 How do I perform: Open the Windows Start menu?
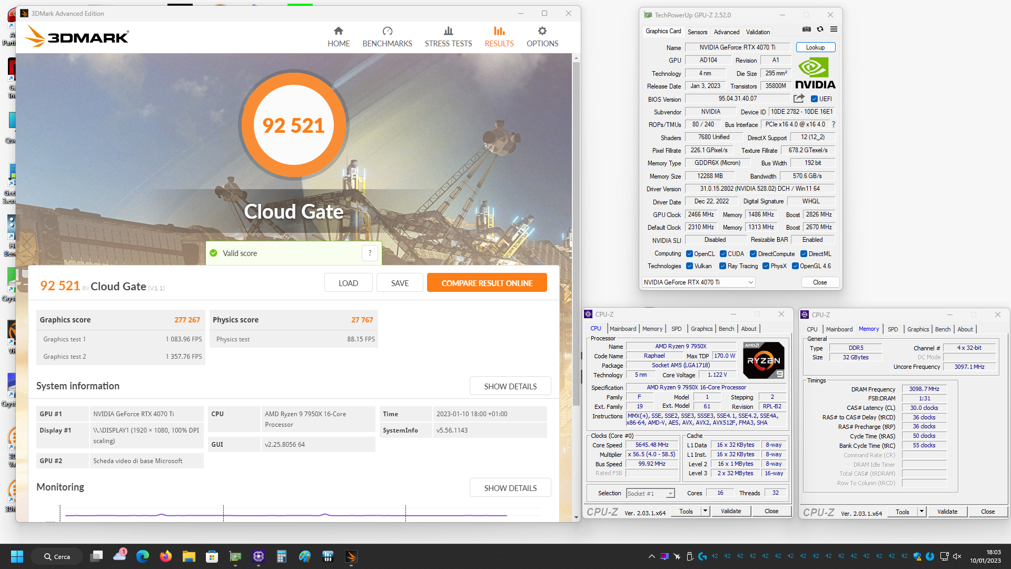[17, 556]
